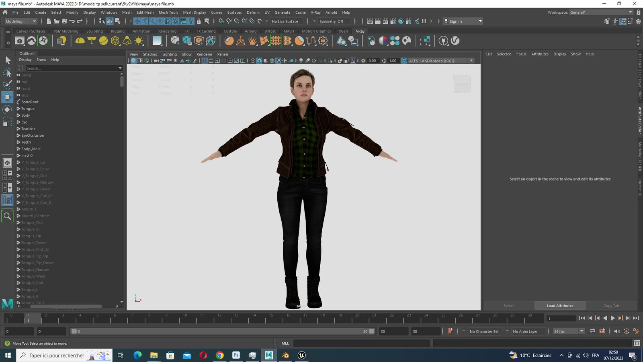Redo the last action
643x362 pixels.
coord(80,21)
